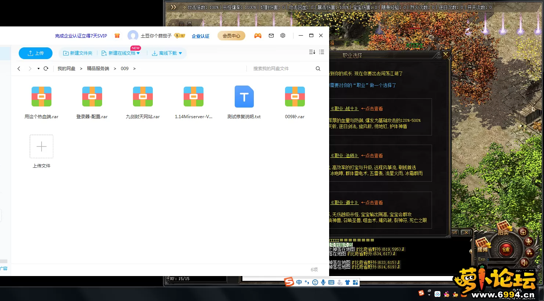Open the user avatar profile
The height and width of the screenshot is (301, 544).
(133, 36)
